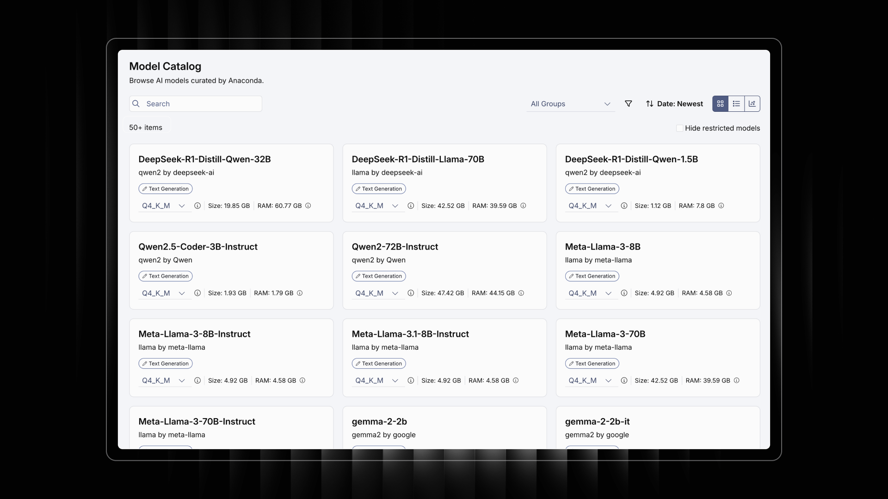Show RAM info for DeepSeek-R1-Distill-Qwen-1.5B

[721, 206]
